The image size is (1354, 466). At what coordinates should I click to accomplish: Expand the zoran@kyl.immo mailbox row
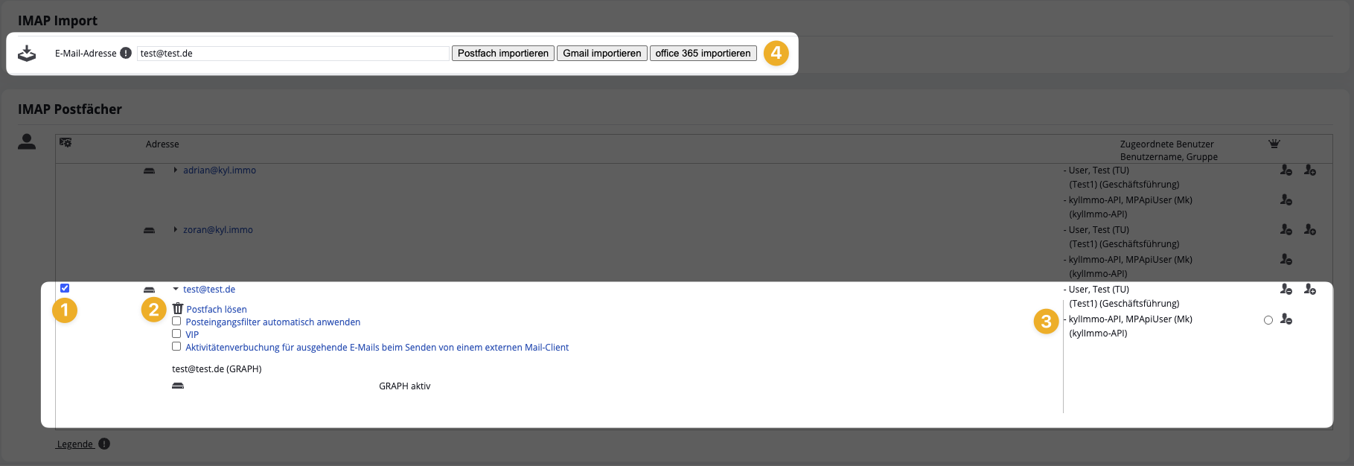pos(176,229)
